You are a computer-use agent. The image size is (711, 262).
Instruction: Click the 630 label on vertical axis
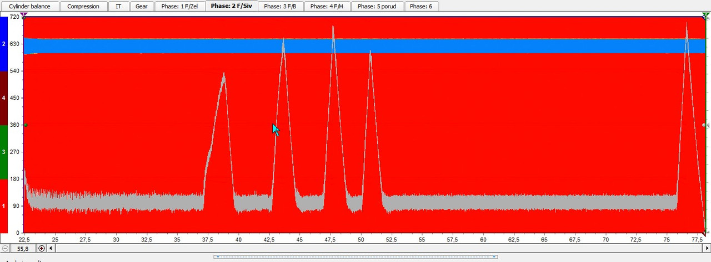pos(15,44)
